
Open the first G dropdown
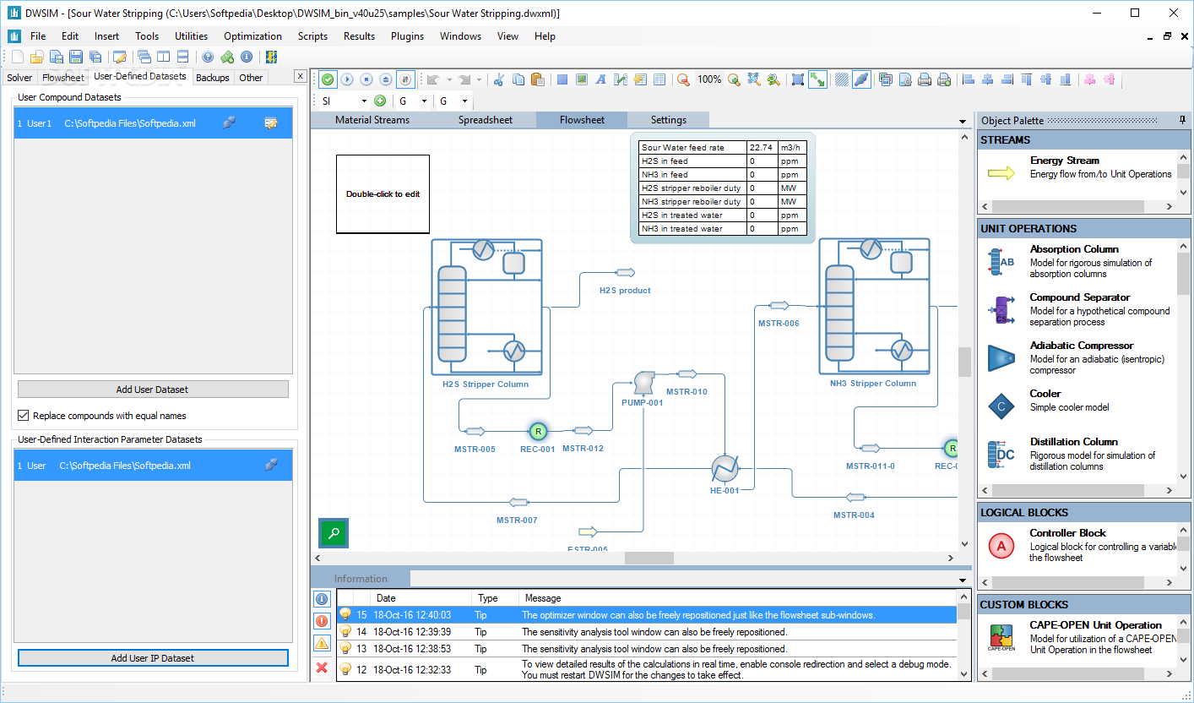coord(424,101)
